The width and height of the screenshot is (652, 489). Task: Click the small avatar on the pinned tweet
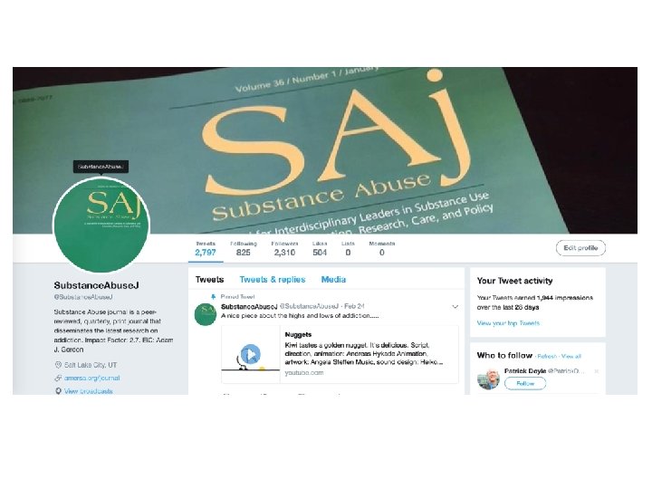click(206, 314)
